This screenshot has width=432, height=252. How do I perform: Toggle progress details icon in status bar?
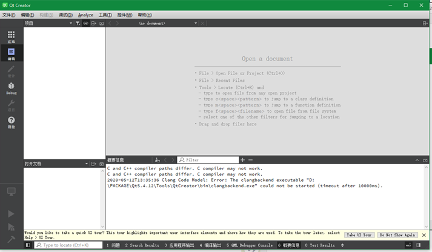(x=408, y=245)
